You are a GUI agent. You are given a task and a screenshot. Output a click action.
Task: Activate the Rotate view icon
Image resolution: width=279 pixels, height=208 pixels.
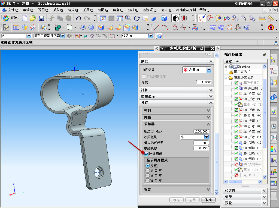(x=137, y=18)
